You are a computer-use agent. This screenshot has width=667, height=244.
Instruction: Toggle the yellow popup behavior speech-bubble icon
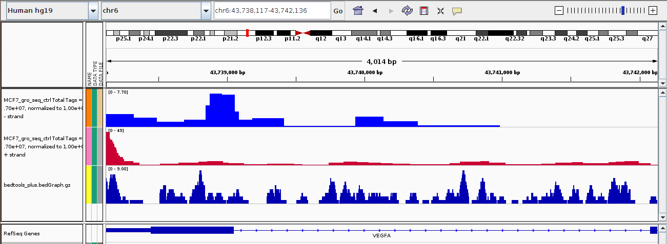457,11
